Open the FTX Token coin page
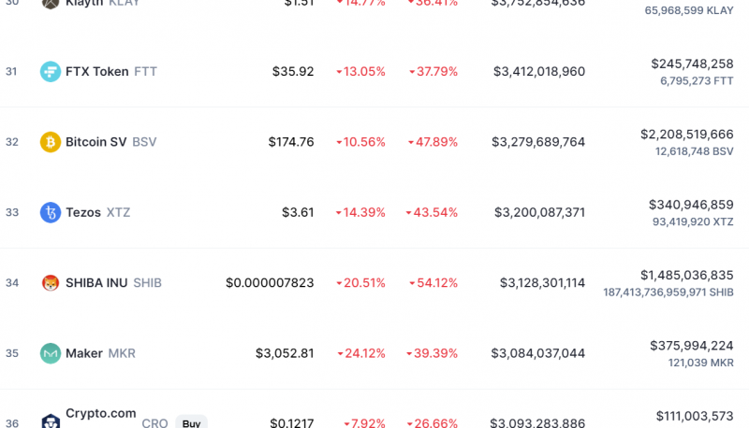 [110, 72]
